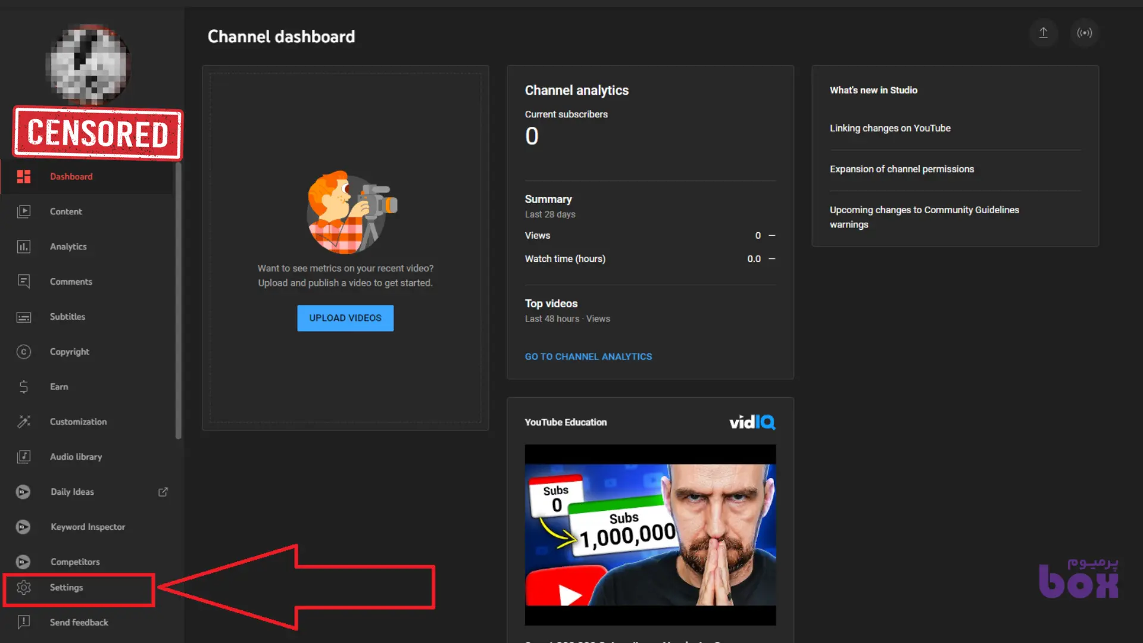Click the Subtitles icon in sidebar
The width and height of the screenshot is (1143, 643).
[24, 317]
